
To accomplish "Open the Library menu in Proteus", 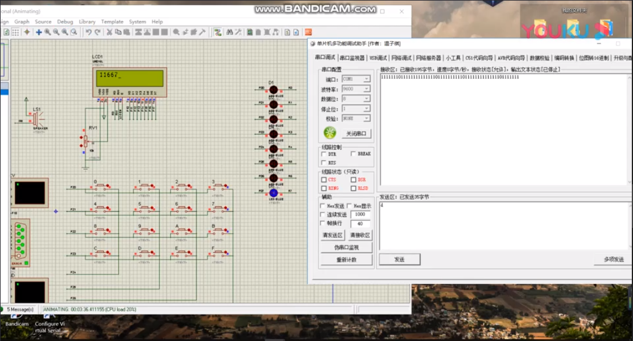I will pyautogui.click(x=87, y=22).
